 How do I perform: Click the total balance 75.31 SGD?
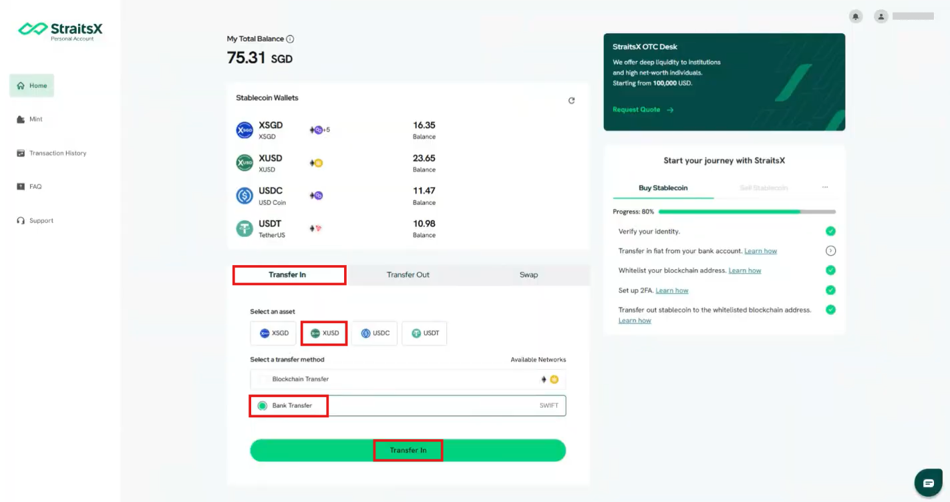[260, 58]
